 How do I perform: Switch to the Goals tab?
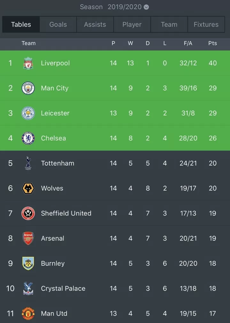pos(58,24)
